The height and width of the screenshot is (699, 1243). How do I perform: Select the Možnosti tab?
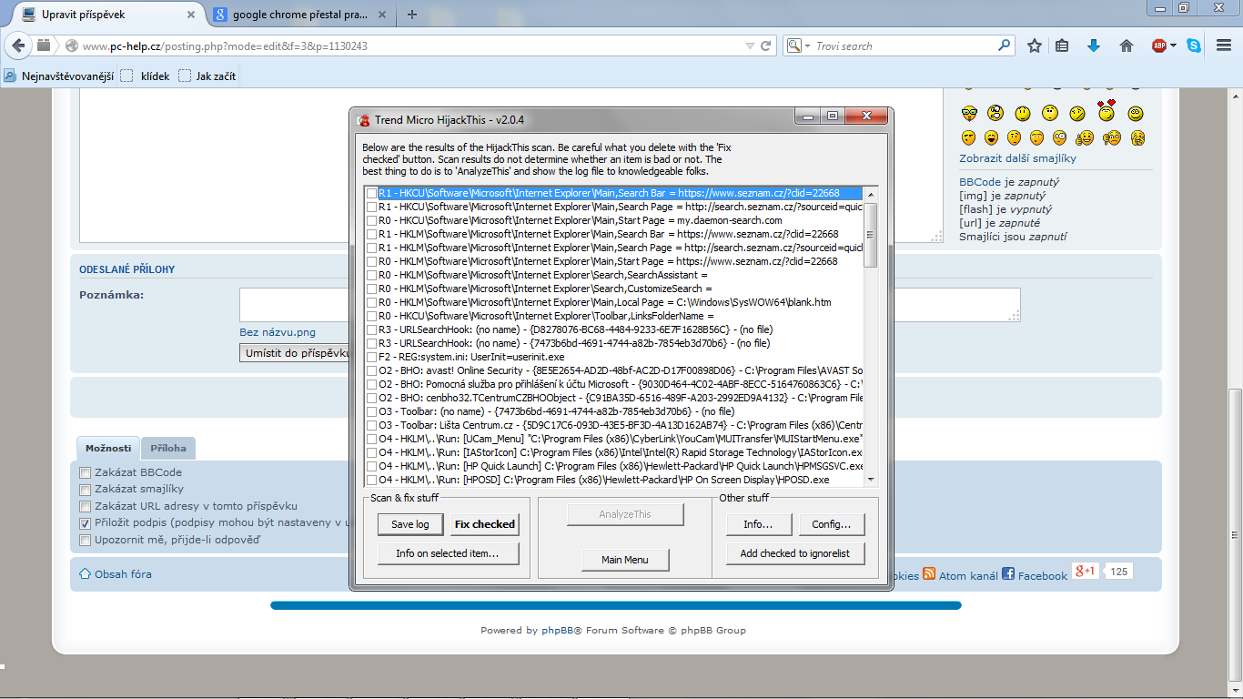[x=107, y=448]
